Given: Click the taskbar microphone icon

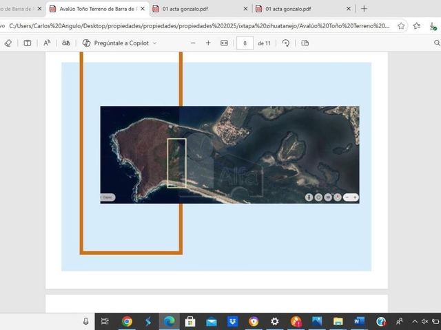Looking at the screenshot, I should tap(85, 321).
